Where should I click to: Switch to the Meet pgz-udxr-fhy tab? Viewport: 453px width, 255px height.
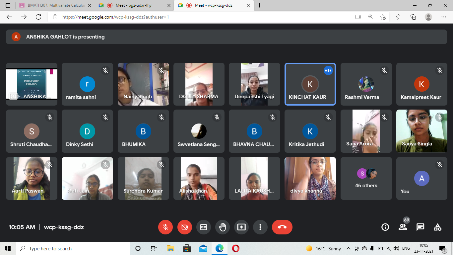pos(133,5)
